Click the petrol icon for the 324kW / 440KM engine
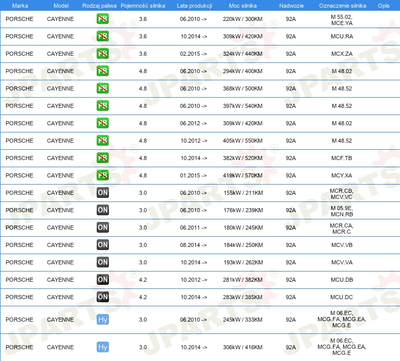The image size is (400, 361). [103, 54]
